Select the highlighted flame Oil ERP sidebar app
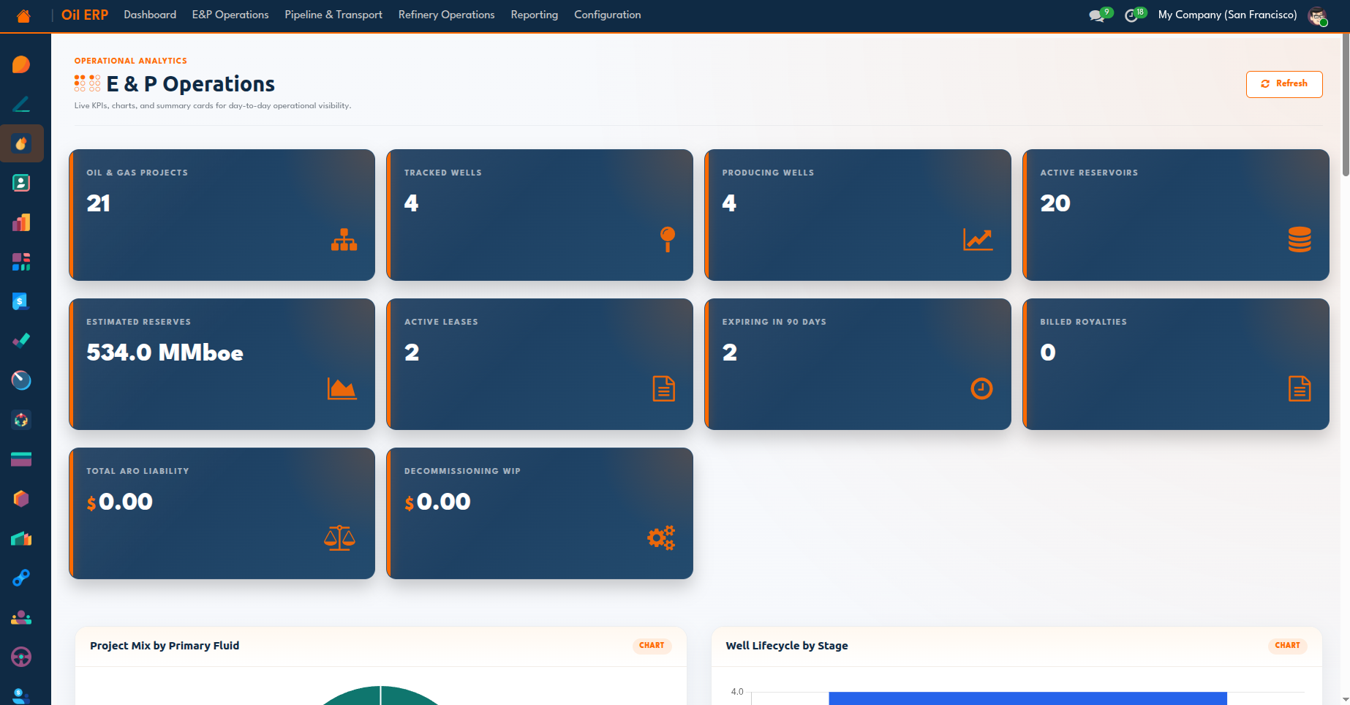1350x705 pixels. (x=21, y=143)
